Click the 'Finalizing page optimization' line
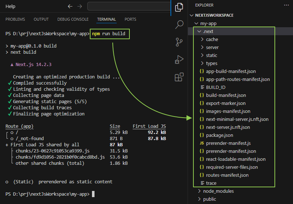This screenshot has height=204, width=293. [x=49, y=114]
